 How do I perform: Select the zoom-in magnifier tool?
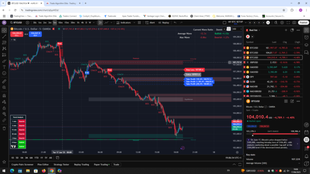[x=4, y=87]
